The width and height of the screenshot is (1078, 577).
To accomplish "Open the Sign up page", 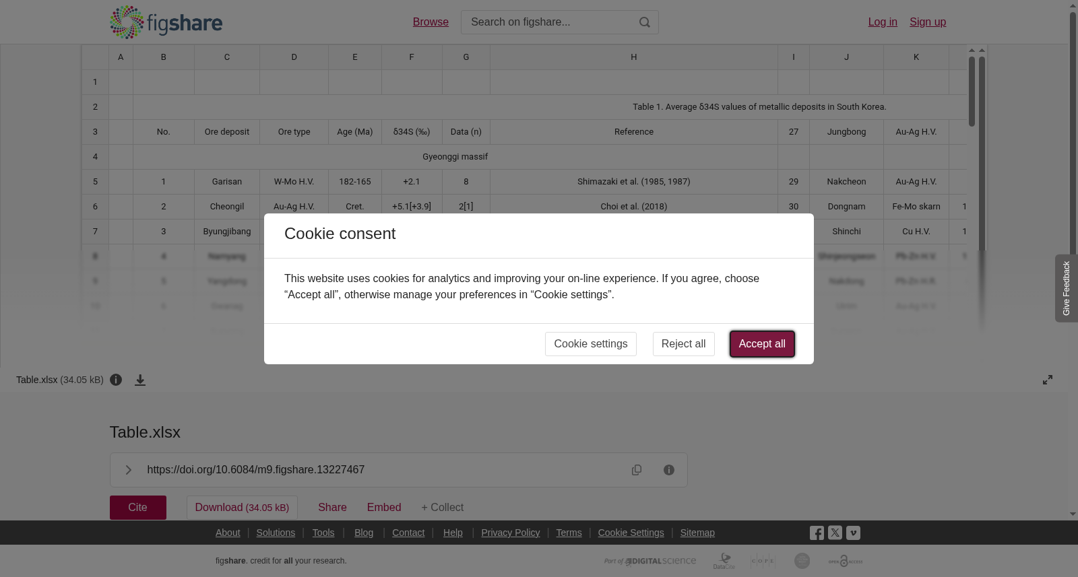I will coord(928,22).
